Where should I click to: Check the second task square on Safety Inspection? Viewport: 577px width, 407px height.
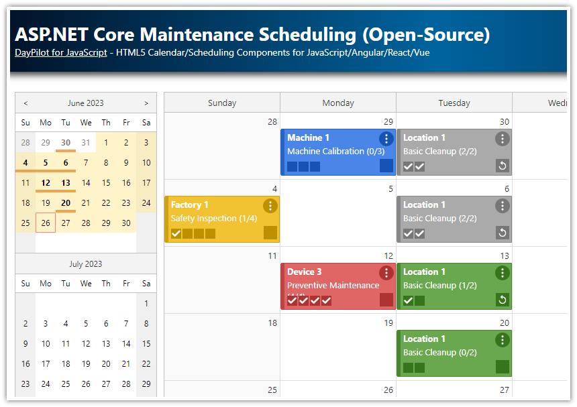(188, 233)
